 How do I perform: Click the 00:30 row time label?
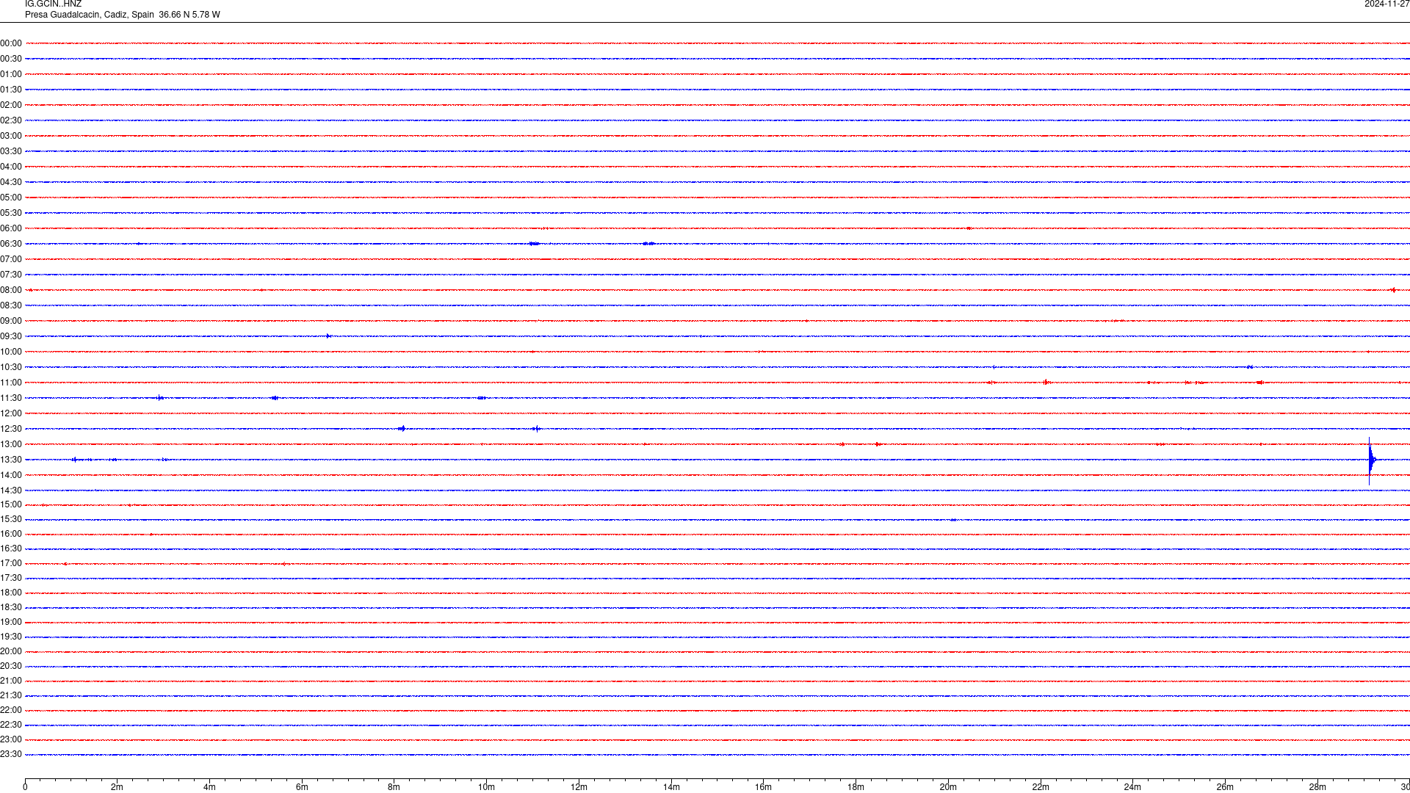11,59
